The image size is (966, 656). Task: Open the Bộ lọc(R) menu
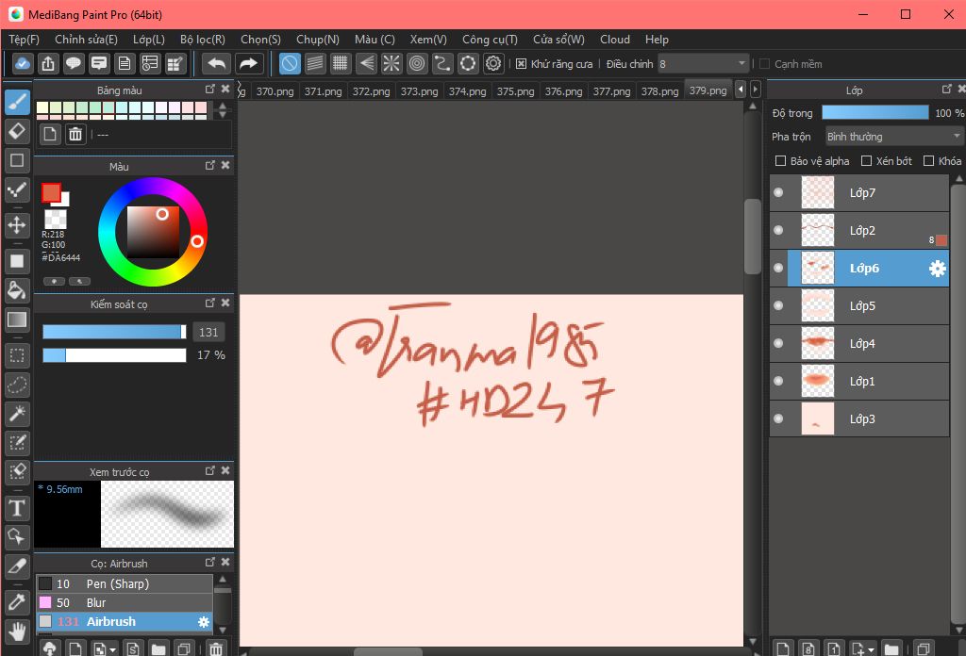point(203,40)
